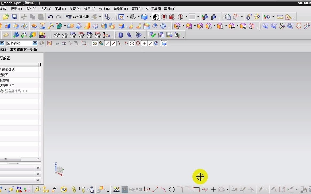Toggle snap point selection mode

click(95, 43)
